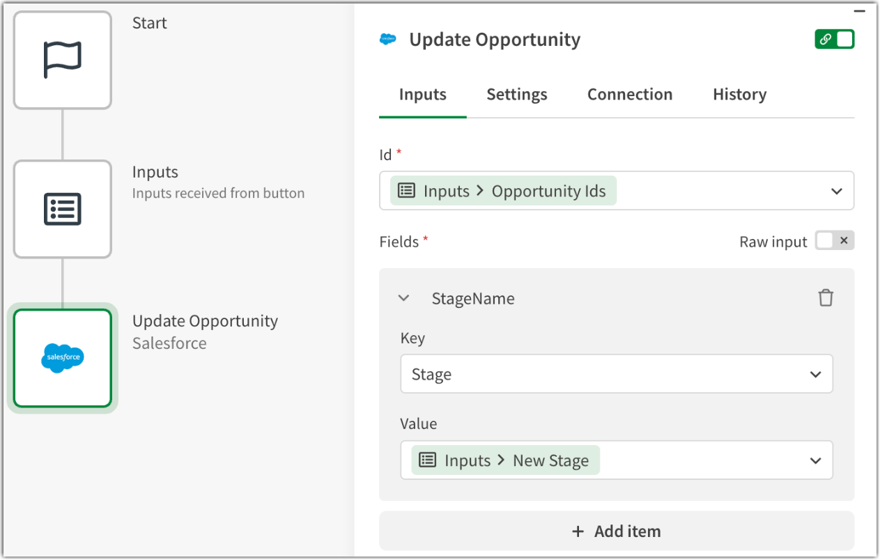Open the Key dropdown showing Stage
The width and height of the screenshot is (880, 560).
(815, 375)
